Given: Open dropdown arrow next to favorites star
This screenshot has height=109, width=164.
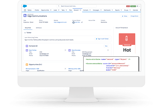Looking at the screenshot, I should 139,6.
